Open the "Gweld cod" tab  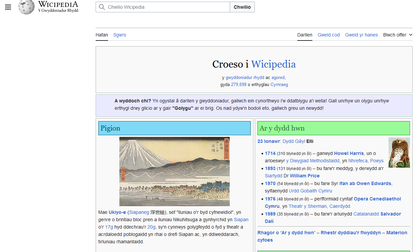pos(328,35)
